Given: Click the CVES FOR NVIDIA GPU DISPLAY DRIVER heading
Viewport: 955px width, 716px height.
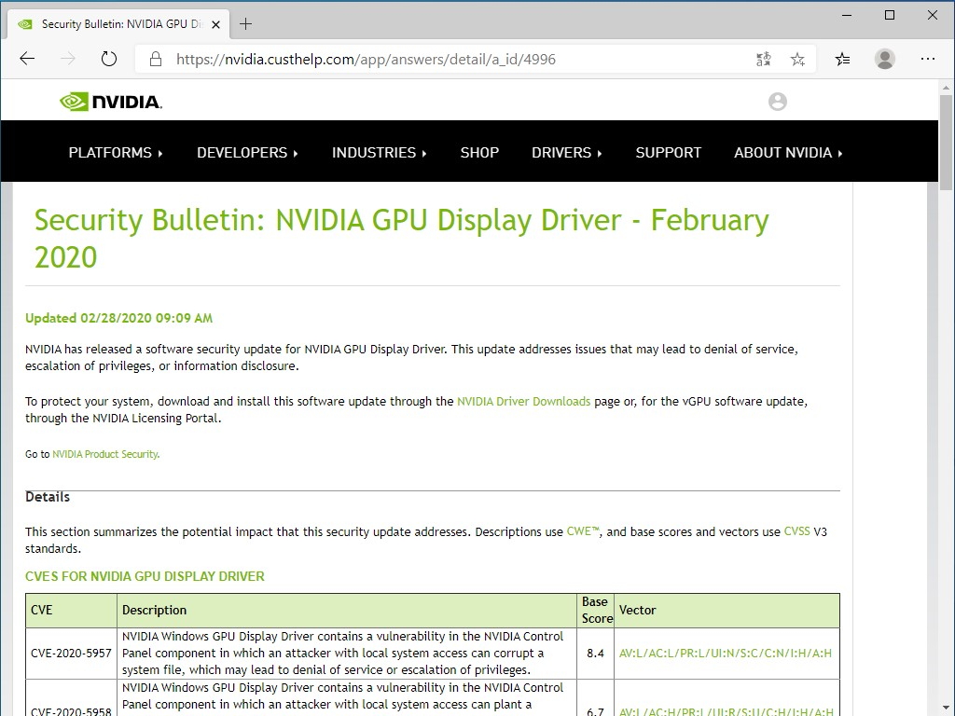Looking at the screenshot, I should point(145,576).
